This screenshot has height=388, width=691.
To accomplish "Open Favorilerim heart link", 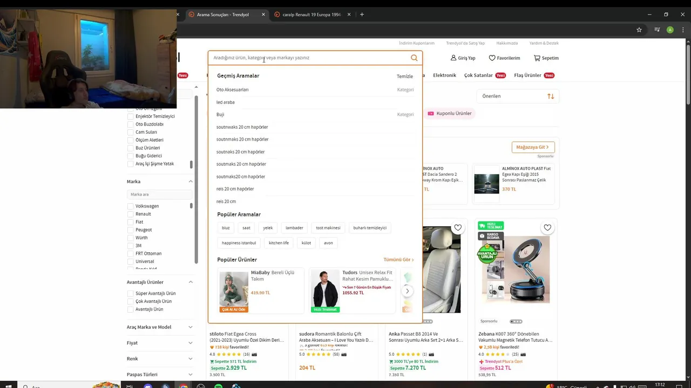I will tap(504, 58).
